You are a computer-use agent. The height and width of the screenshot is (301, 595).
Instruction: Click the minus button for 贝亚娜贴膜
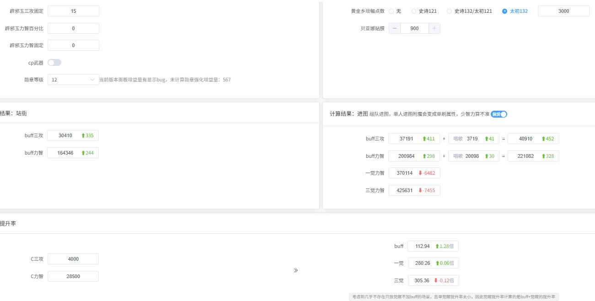pos(395,28)
